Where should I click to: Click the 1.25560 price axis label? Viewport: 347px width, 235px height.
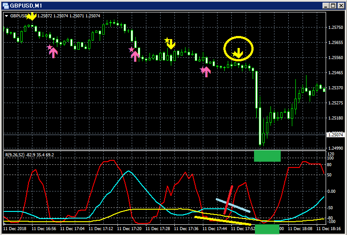click(x=336, y=58)
